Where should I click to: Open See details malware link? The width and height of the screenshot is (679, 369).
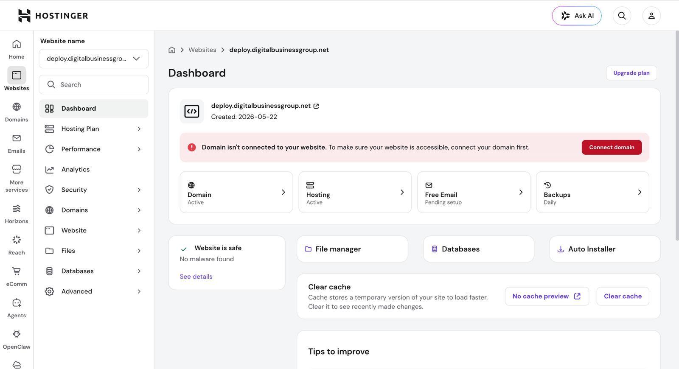[196, 277]
